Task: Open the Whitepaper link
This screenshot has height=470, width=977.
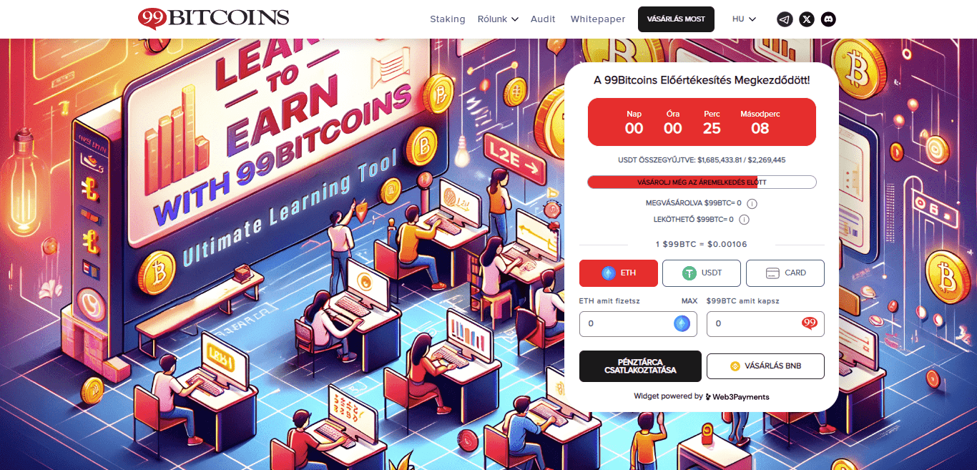Action: 598,19
